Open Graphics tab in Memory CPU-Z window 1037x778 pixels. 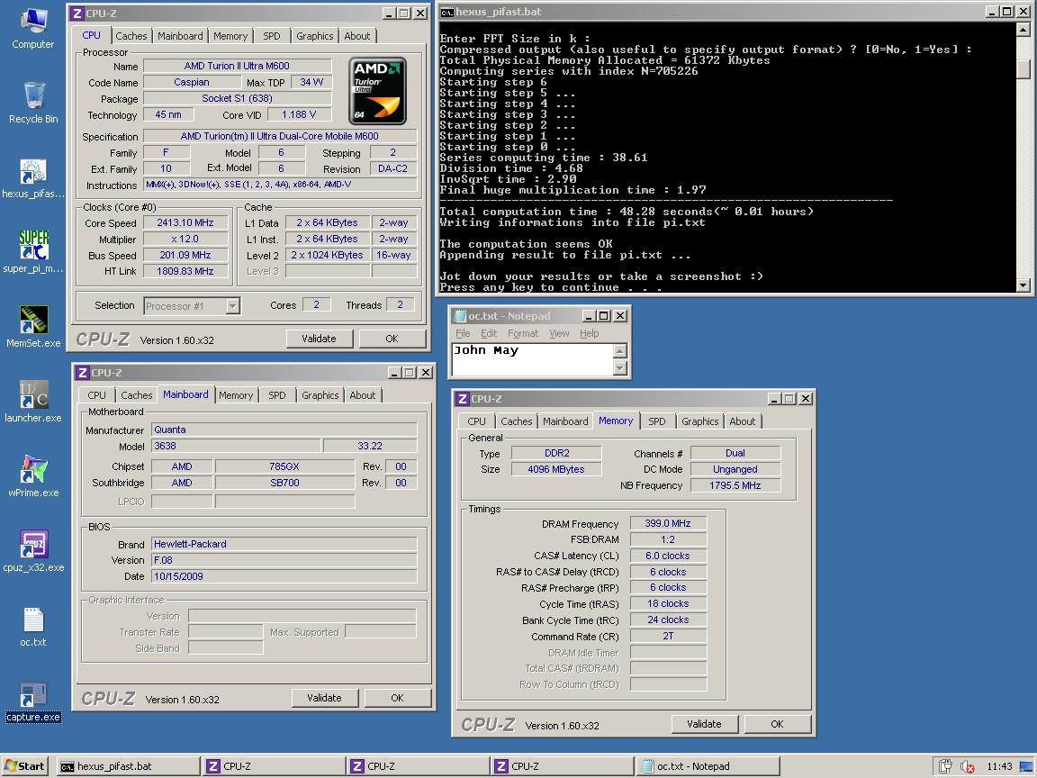699,421
